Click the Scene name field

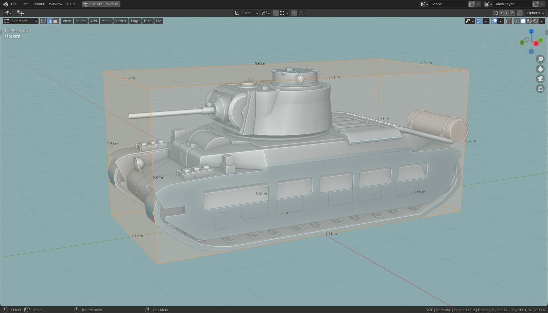(448, 4)
